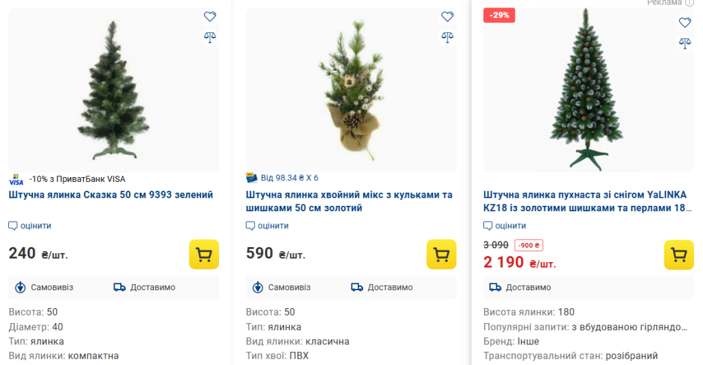
Task: Open хвойний мікс з кульками product title
Action: [349, 201]
